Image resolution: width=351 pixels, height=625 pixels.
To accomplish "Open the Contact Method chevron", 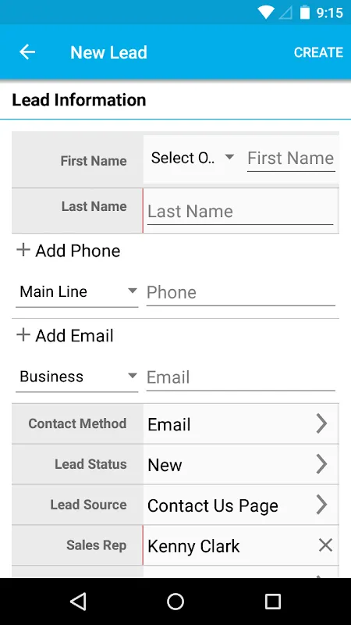I will click(321, 423).
